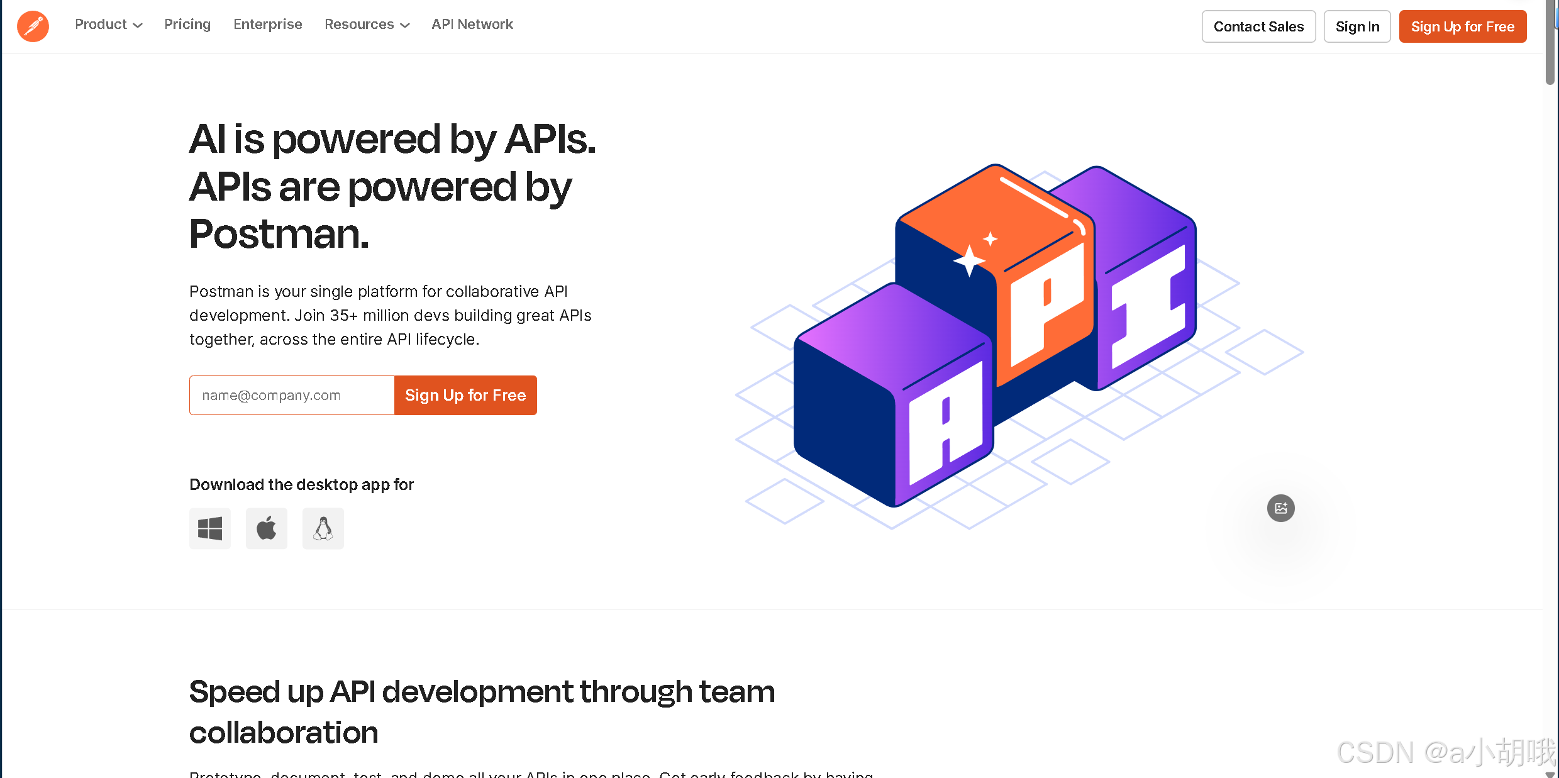
Task: Download the Windows desktop app
Action: click(210, 528)
